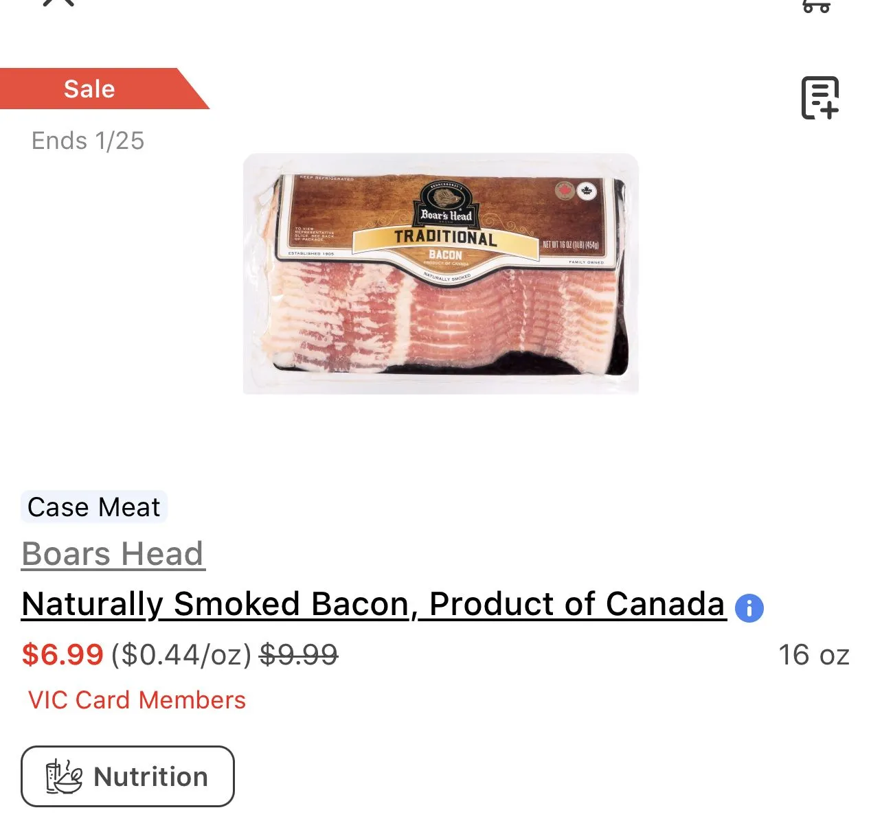This screenshot has height=821, width=882.
Task: Tap the ($0.44/oz) unit price
Action: click(x=181, y=655)
